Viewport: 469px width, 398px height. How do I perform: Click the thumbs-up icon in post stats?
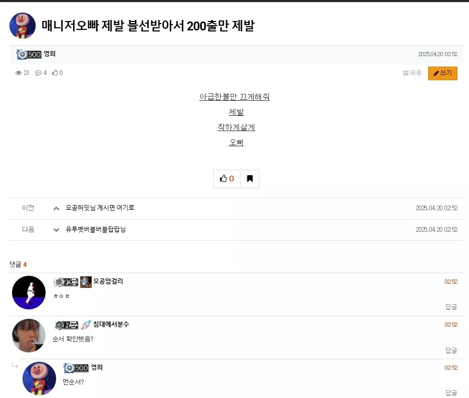(55, 72)
